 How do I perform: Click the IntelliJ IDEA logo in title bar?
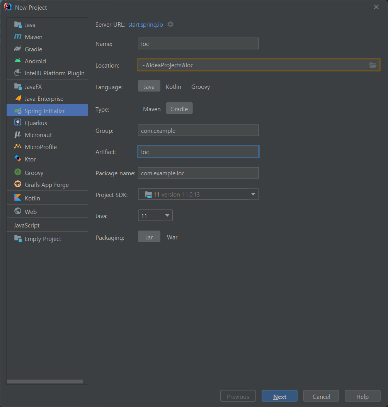pos(7,7)
